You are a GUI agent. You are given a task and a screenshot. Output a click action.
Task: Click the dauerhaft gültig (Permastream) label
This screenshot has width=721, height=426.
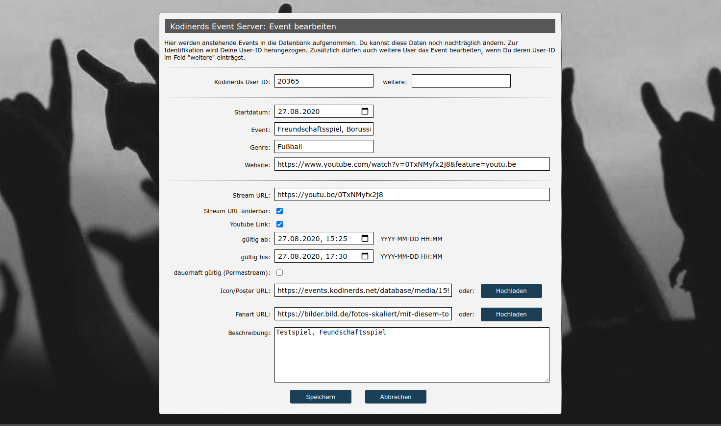pos(222,273)
